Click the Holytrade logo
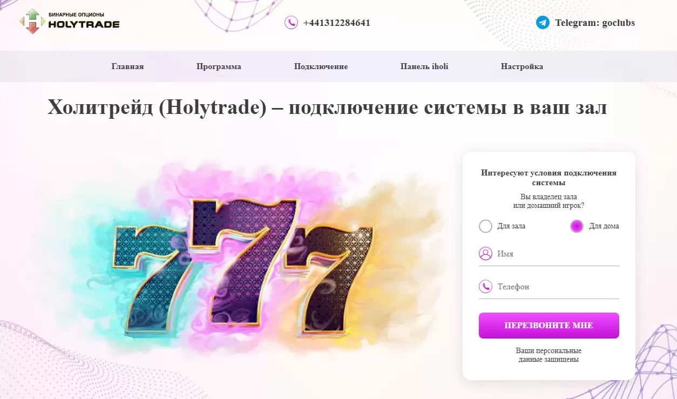This screenshot has width=677, height=399. (70, 22)
